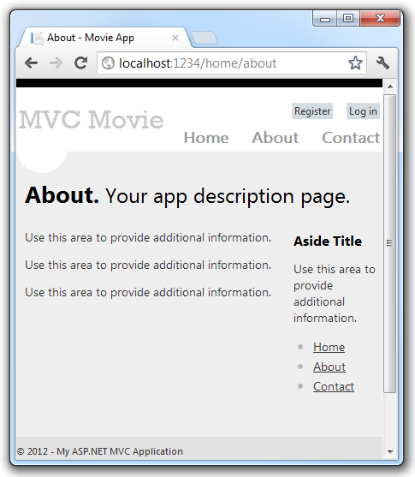Click the About link in the aside list
The height and width of the screenshot is (477, 415).
tap(329, 367)
